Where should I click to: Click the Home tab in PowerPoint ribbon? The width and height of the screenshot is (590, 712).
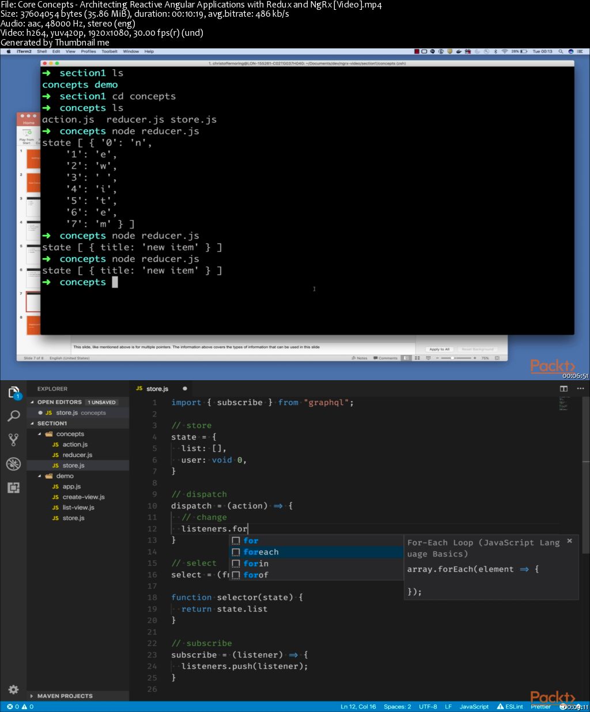point(29,123)
